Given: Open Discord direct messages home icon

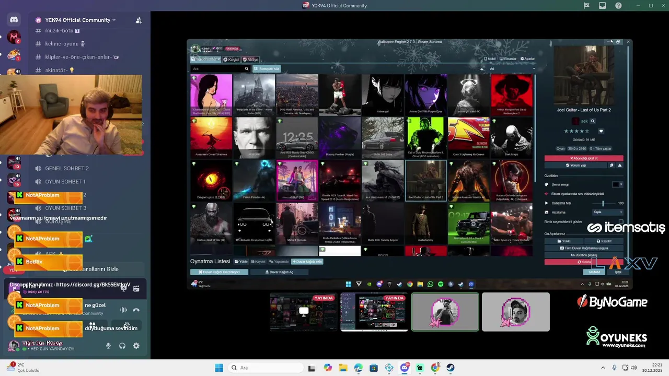Looking at the screenshot, I should pyautogui.click(x=14, y=20).
